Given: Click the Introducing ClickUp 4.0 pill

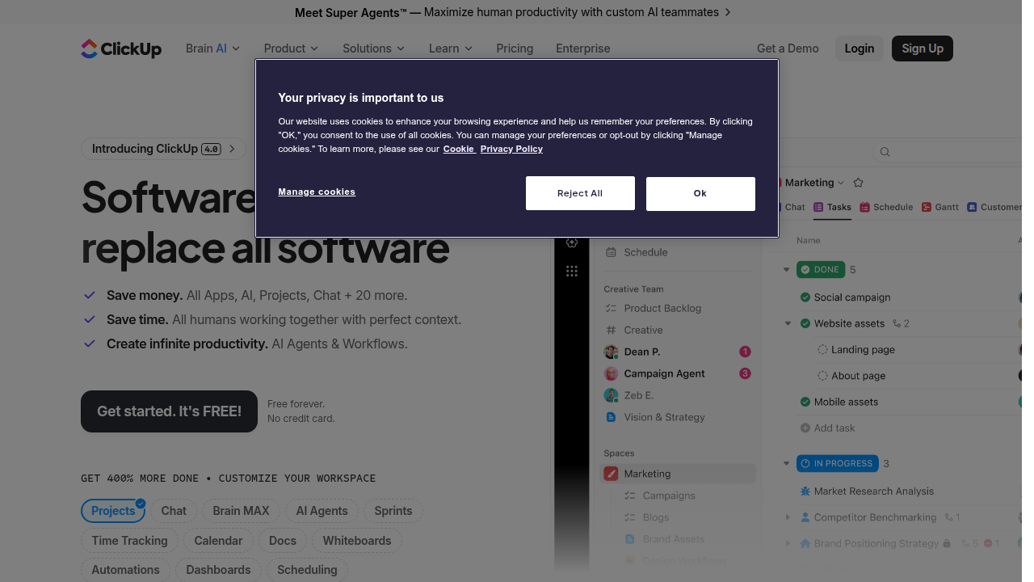Looking at the screenshot, I should [163, 149].
